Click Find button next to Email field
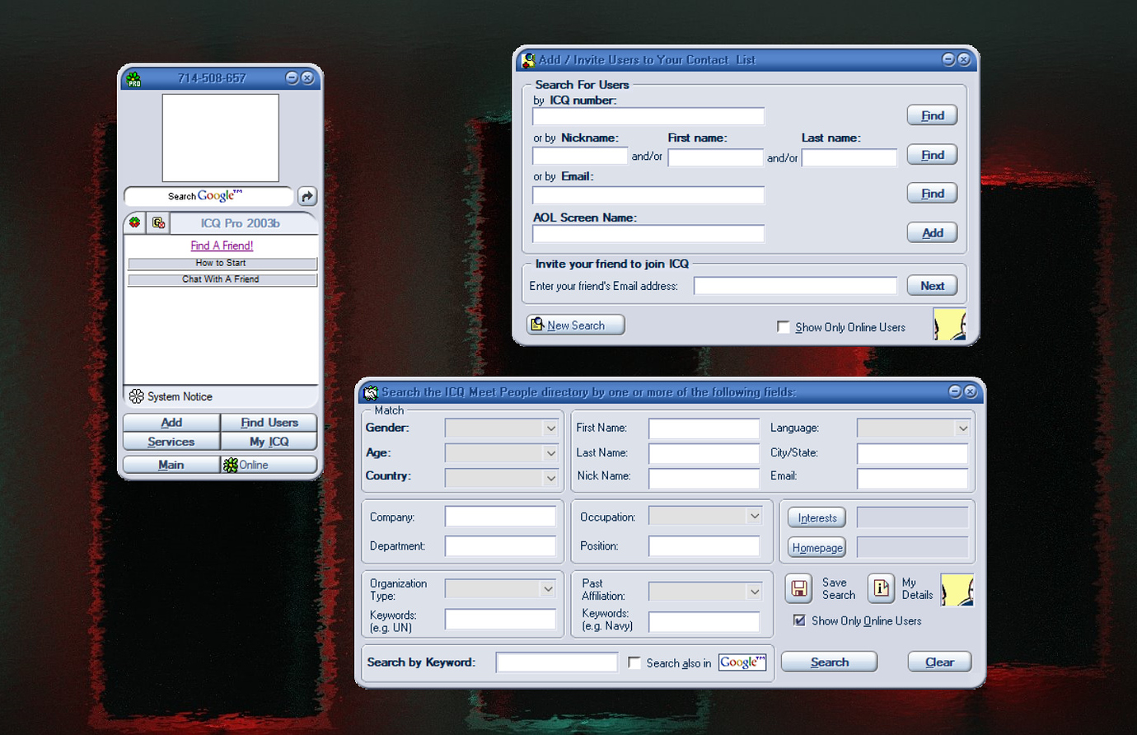 [932, 194]
